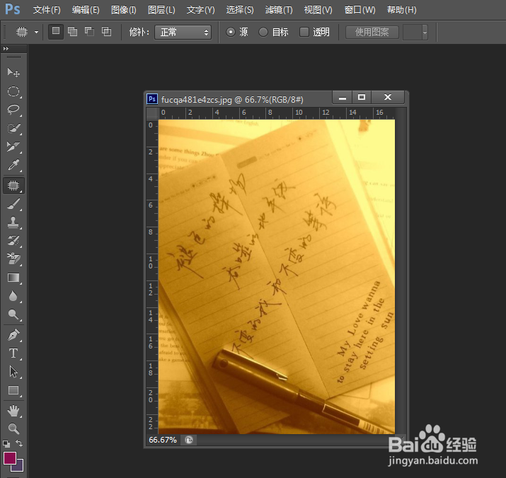Open the 文件(F) menu
This screenshot has width=506, height=478.
pyautogui.click(x=47, y=10)
